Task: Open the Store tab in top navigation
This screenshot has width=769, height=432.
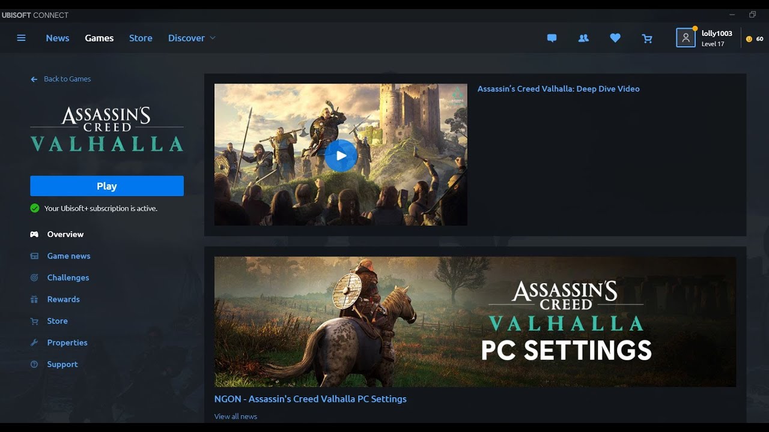Action: tap(141, 38)
